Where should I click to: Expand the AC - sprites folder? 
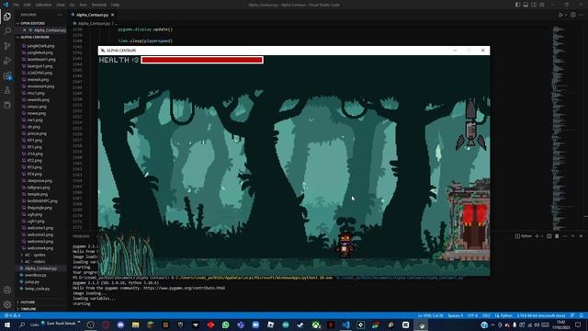pyautogui.click(x=35, y=255)
